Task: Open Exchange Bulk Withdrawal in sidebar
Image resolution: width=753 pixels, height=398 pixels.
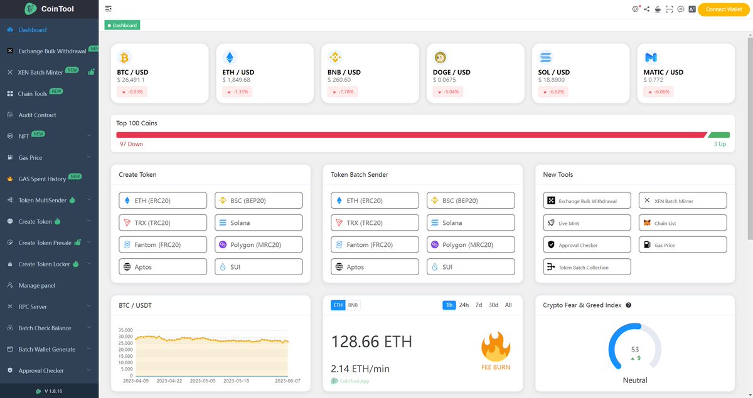Action: tap(49, 51)
